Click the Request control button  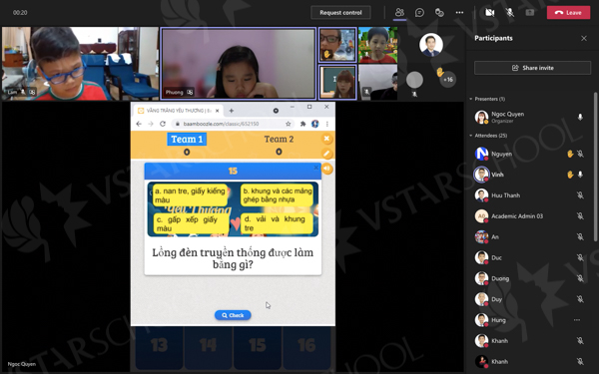[x=340, y=13]
